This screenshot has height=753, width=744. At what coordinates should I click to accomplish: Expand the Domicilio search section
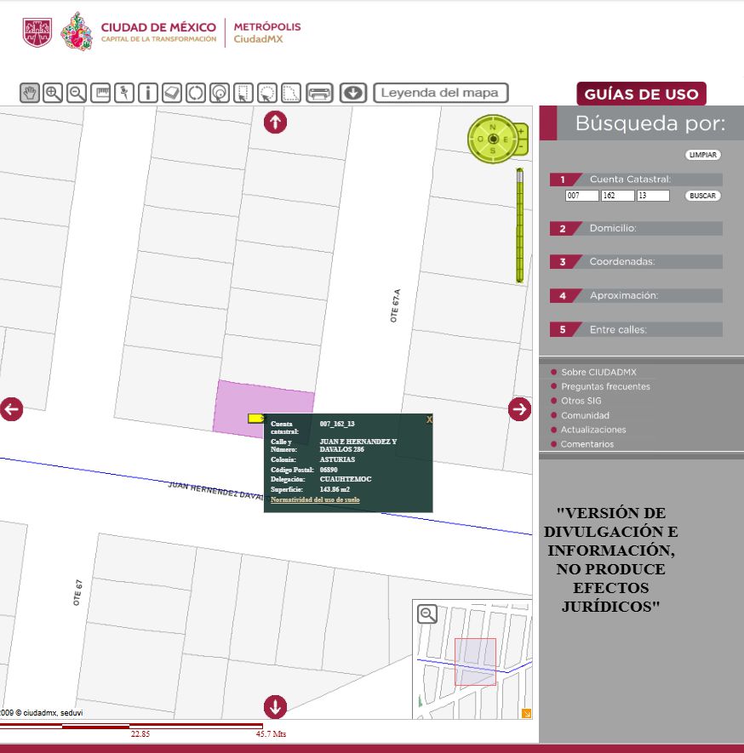[635, 228]
